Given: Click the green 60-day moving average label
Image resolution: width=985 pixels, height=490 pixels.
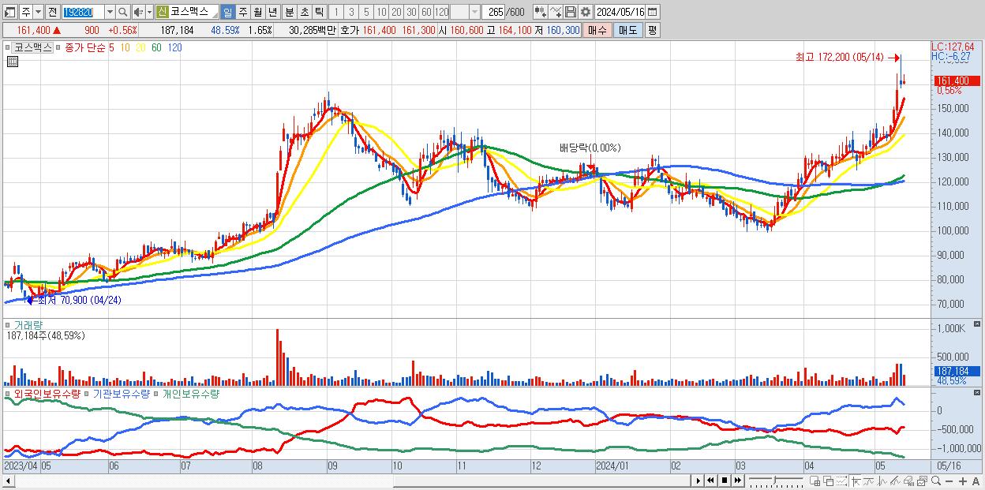Looking at the screenshot, I should coord(156,47).
